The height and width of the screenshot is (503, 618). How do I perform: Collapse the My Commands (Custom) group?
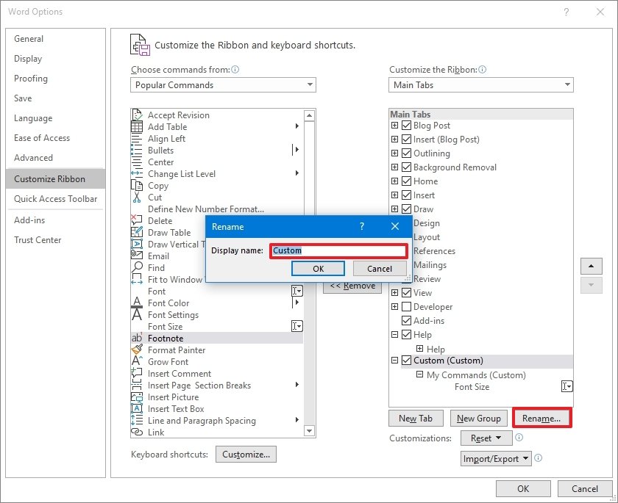pos(420,374)
